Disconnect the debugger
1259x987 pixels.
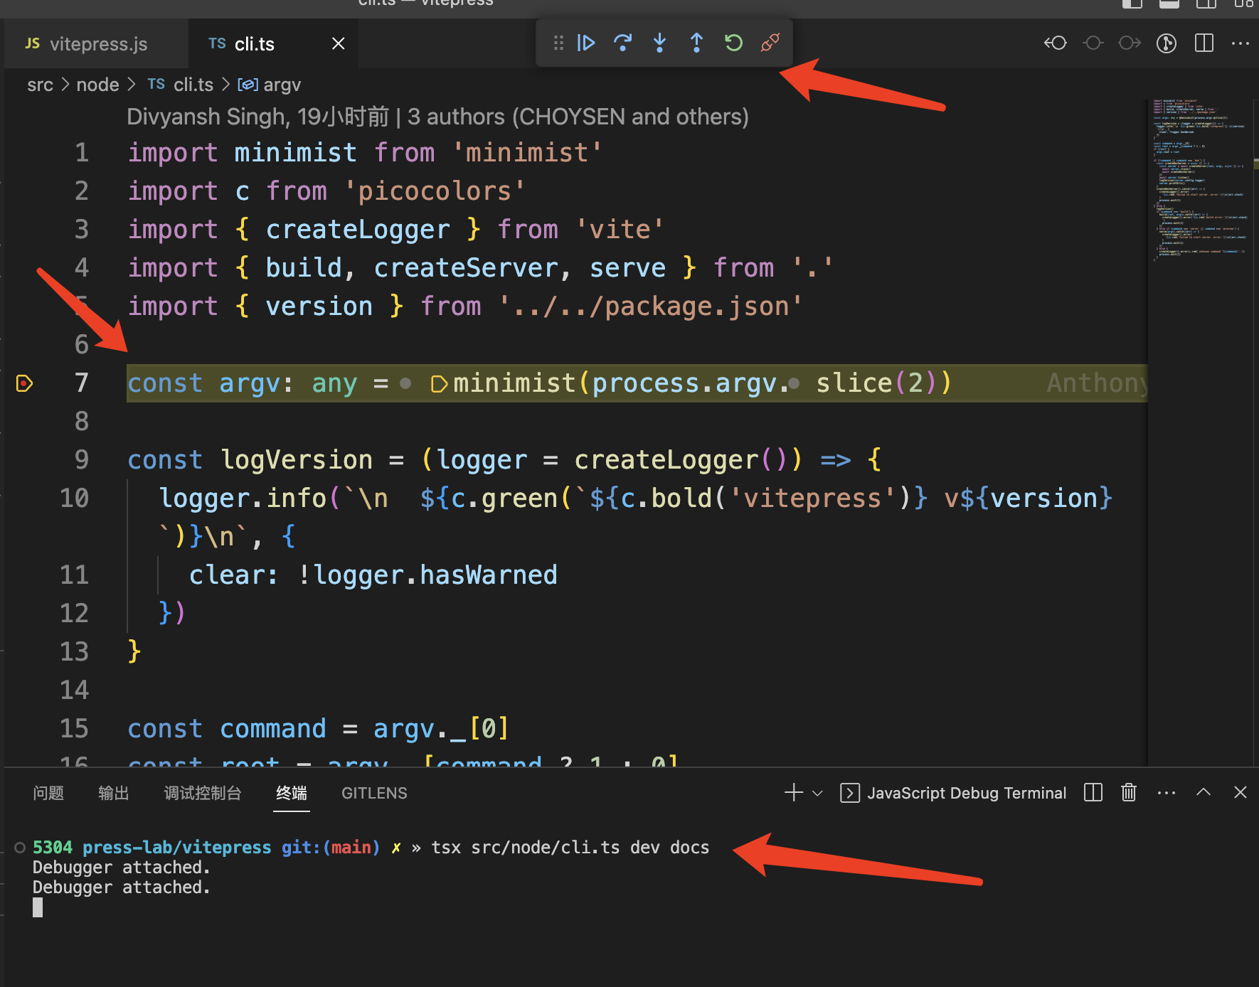770,43
